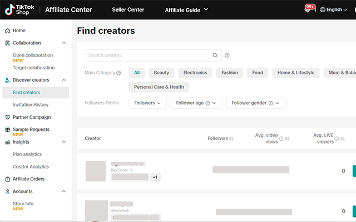
Task: Click the Search creators input field
Action: pos(147,56)
